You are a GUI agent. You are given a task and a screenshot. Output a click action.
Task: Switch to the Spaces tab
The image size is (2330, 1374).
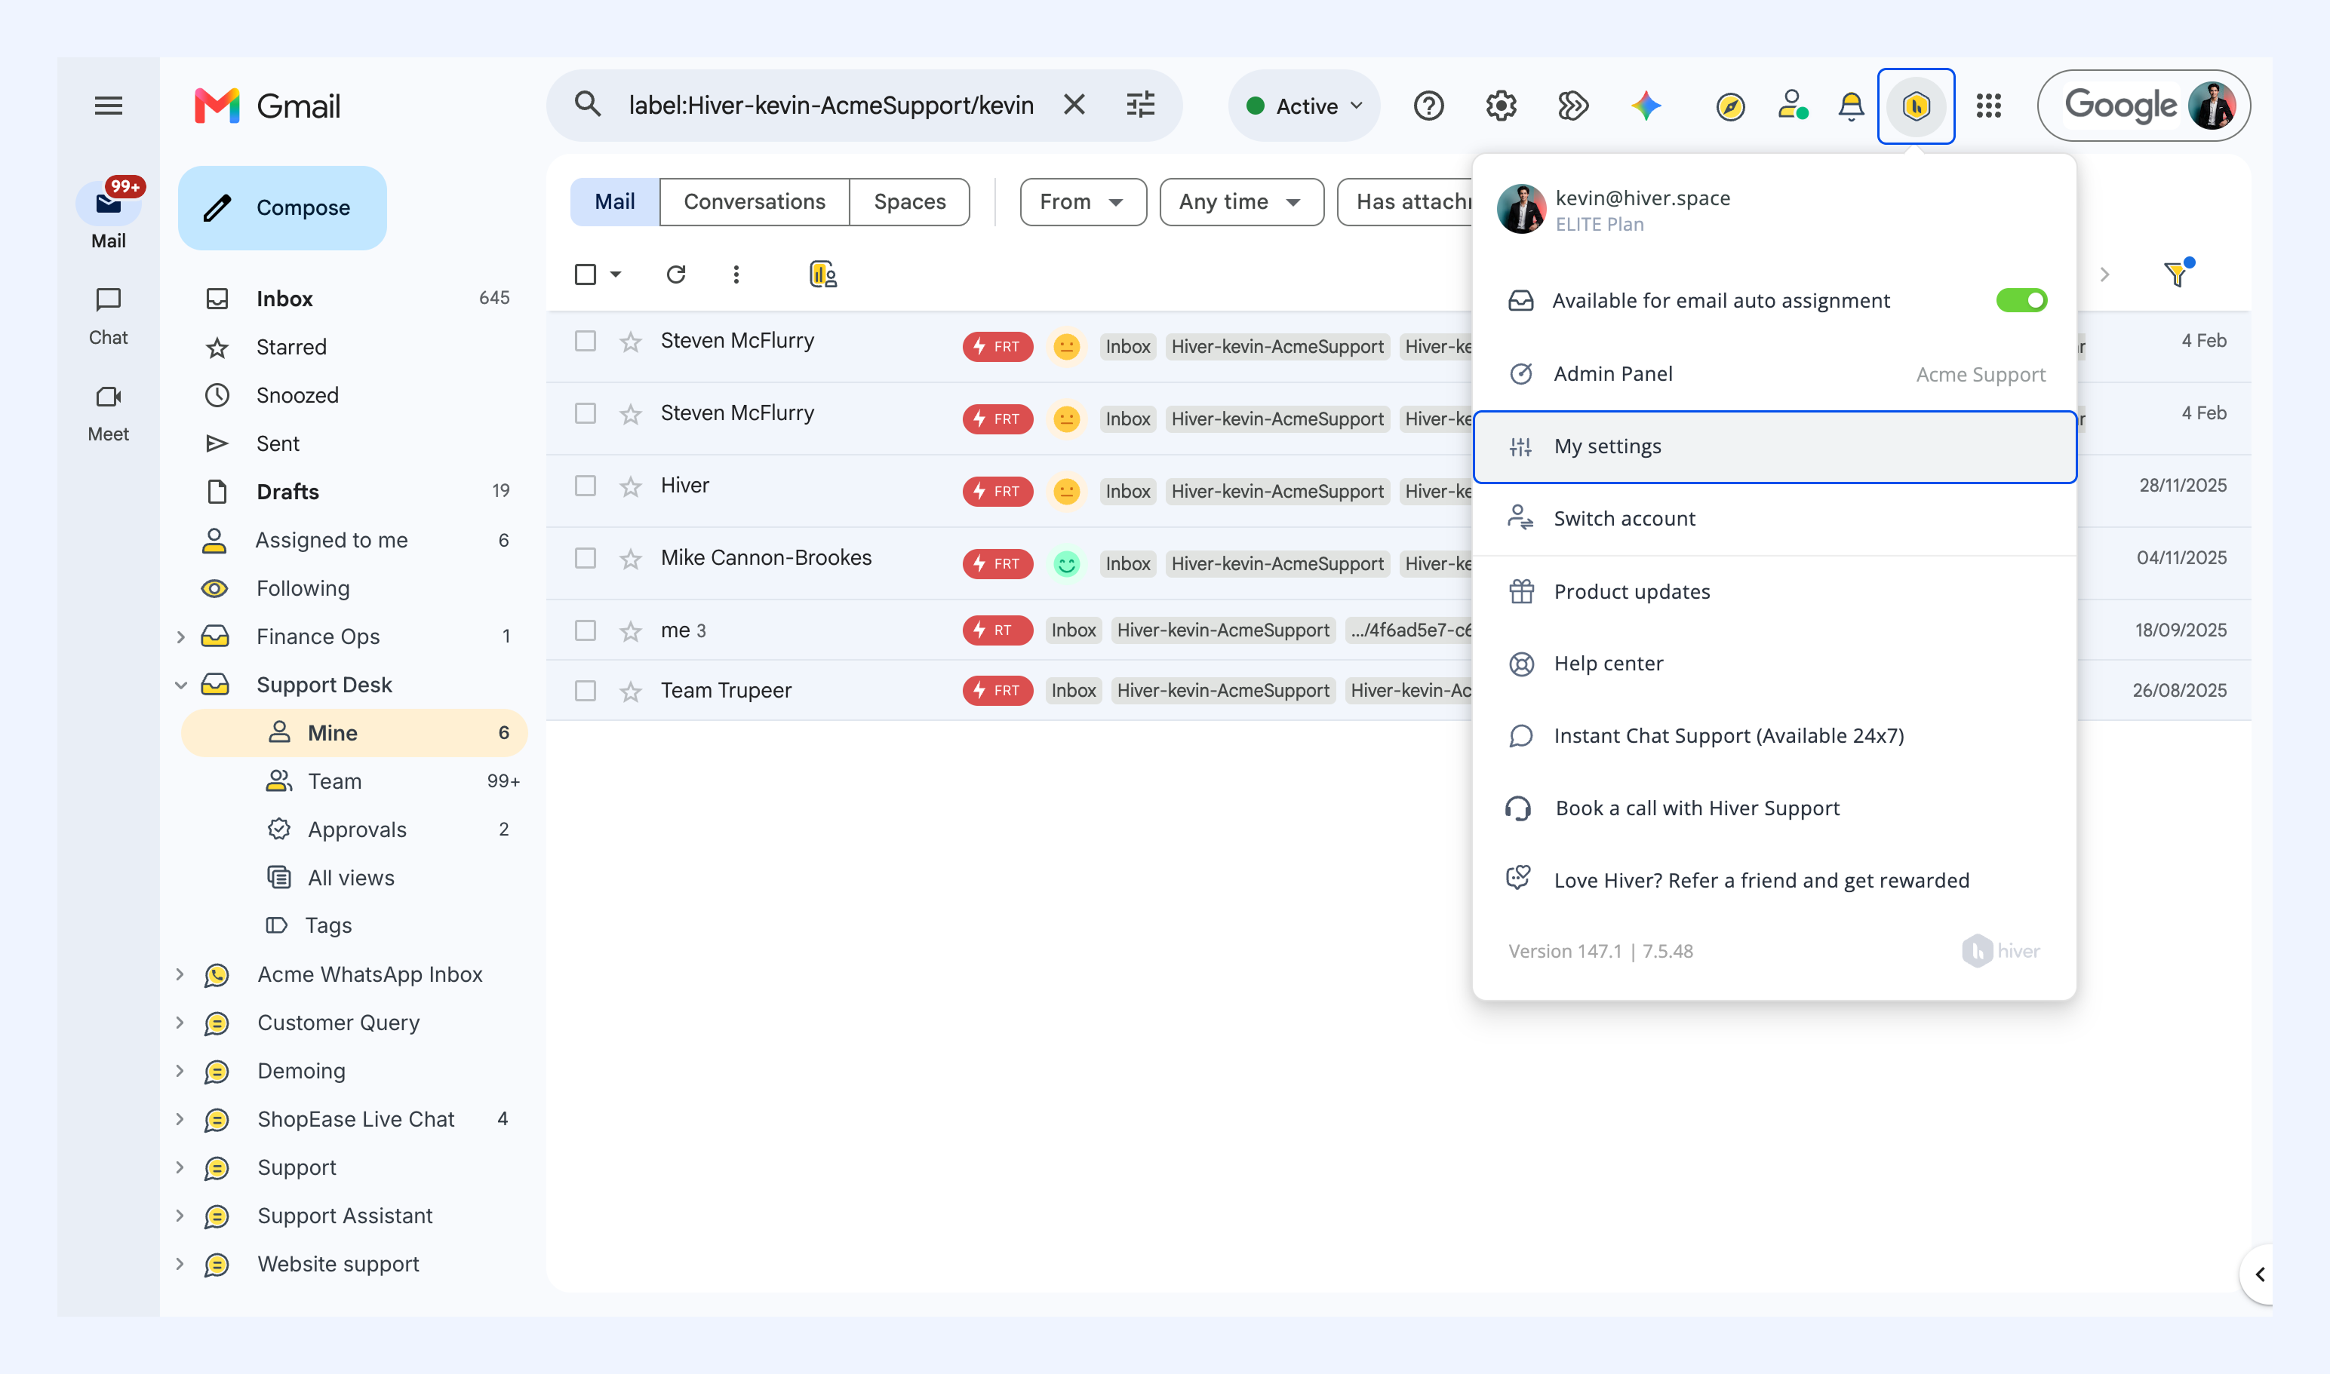click(x=910, y=202)
